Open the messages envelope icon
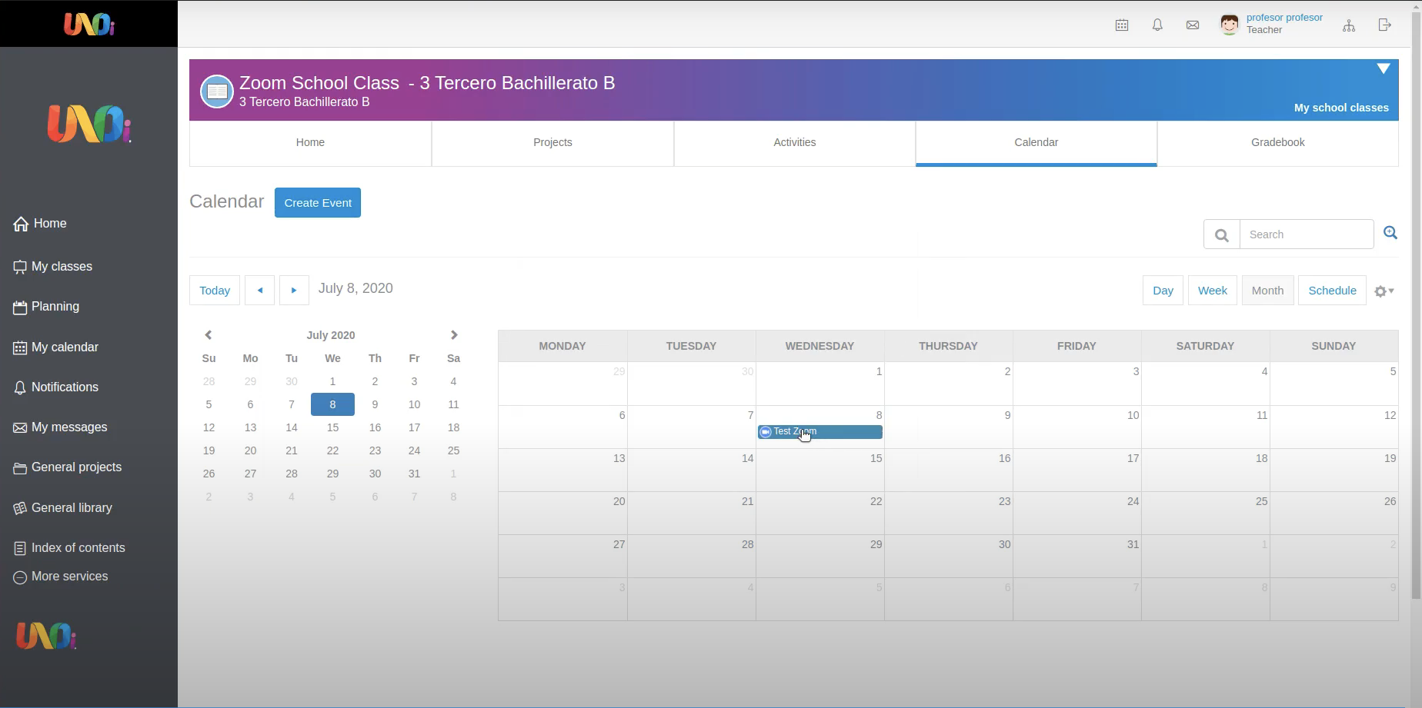 (1193, 25)
